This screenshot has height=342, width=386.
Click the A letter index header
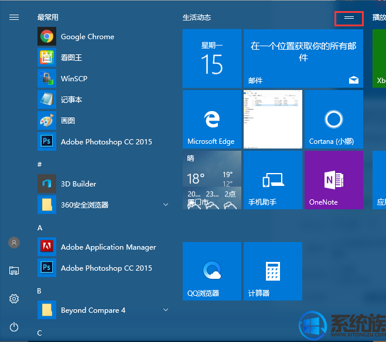[40, 228]
